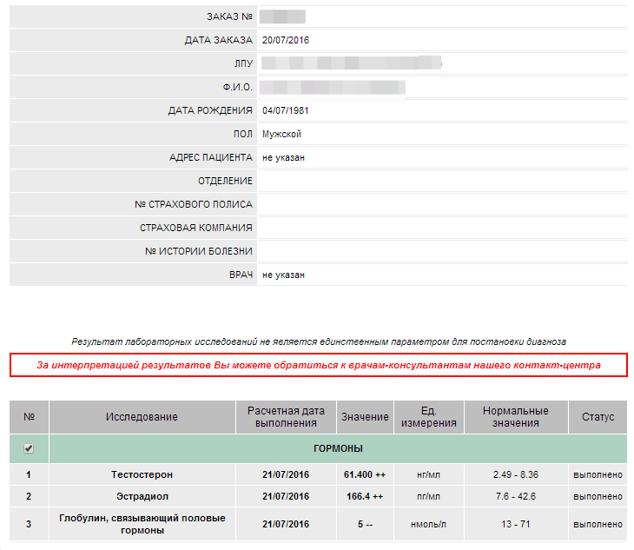
Task: Click the birth date 04/07/1981
Action: [x=286, y=110]
